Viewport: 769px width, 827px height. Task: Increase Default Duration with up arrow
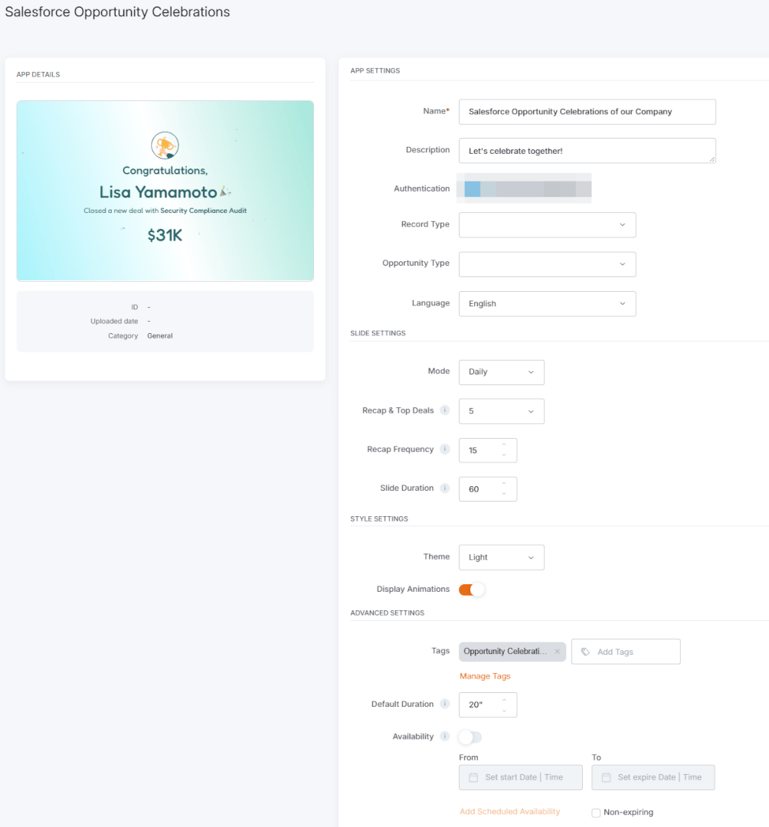coord(504,700)
